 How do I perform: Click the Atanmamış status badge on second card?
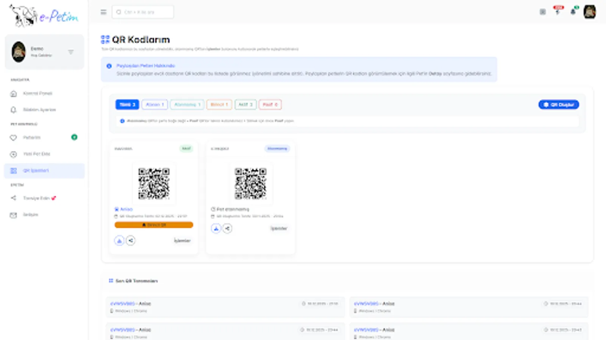[277, 148]
